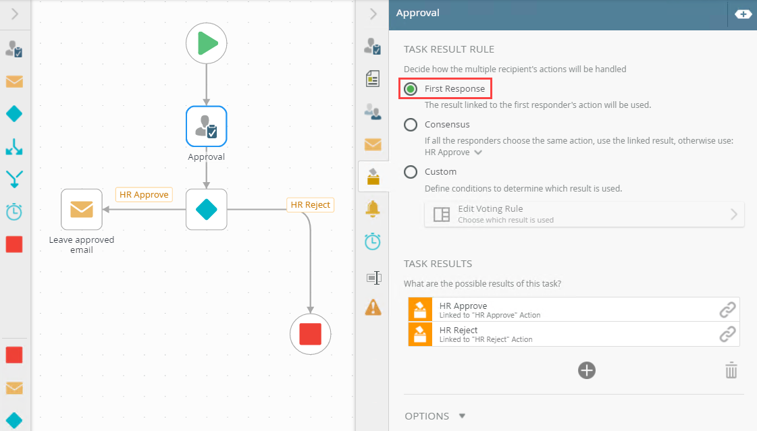The height and width of the screenshot is (431, 757).
Task: Select the HR Approve line label
Action: pos(144,194)
